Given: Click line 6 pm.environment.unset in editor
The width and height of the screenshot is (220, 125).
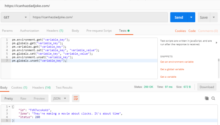Looking at the screenshot, I should (x=42, y=57).
